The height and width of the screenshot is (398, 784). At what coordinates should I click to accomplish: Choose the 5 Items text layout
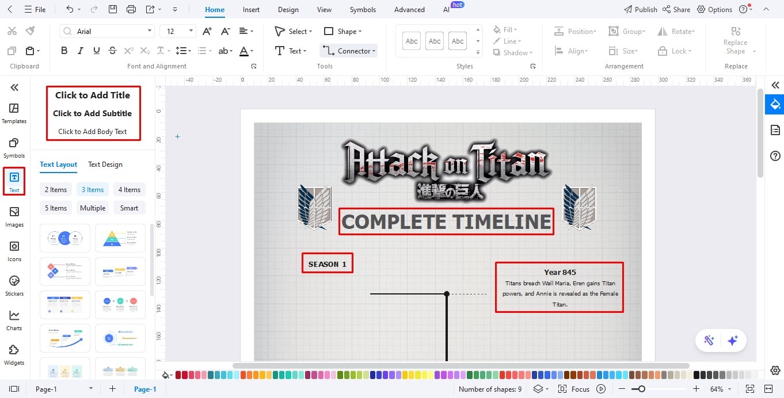(56, 208)
